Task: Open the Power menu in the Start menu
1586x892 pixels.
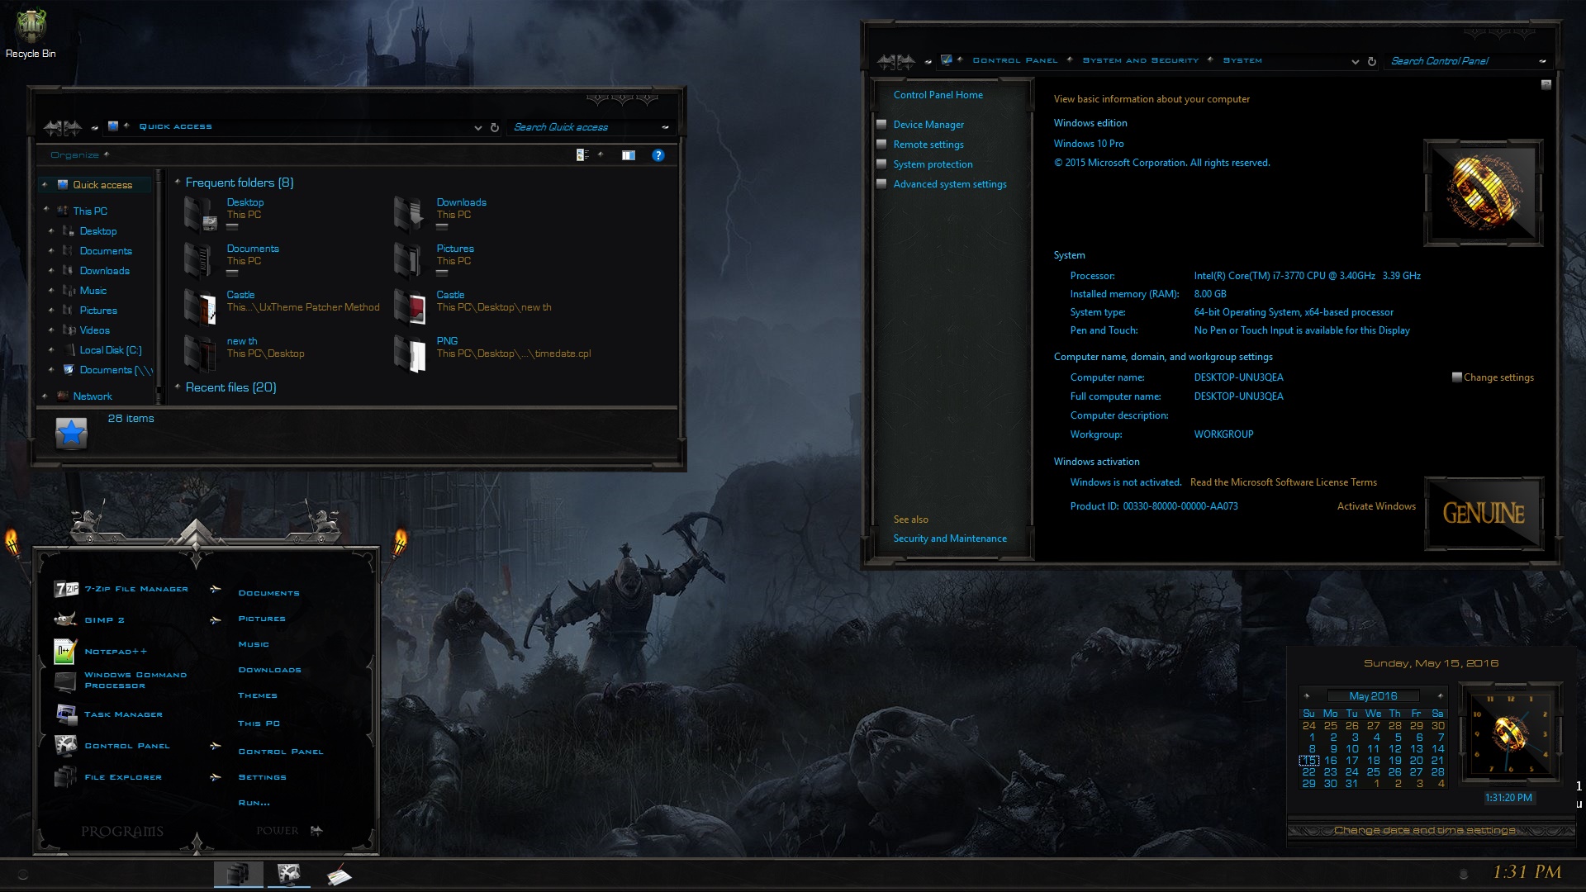Action: point(279,830)
